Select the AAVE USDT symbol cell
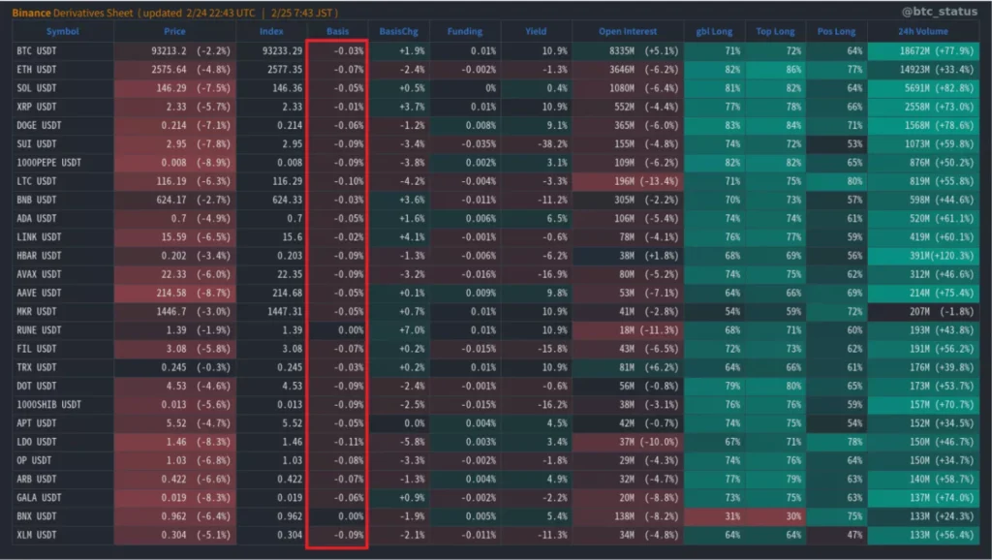Image resolution: width=992 pixels, height=560 pixels. 63,293
